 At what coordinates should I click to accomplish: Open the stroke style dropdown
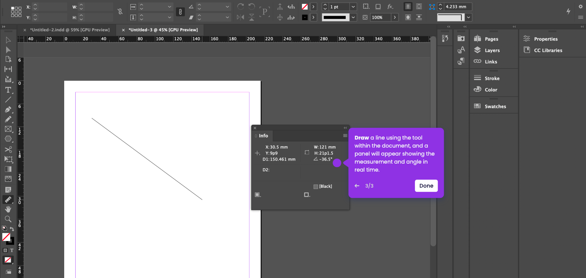tap(353, 17)
